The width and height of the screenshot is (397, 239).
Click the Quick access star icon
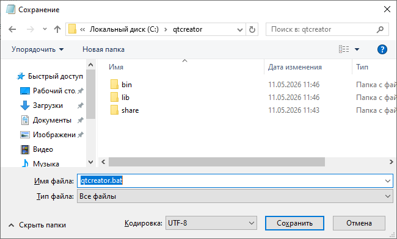(21, 76)
